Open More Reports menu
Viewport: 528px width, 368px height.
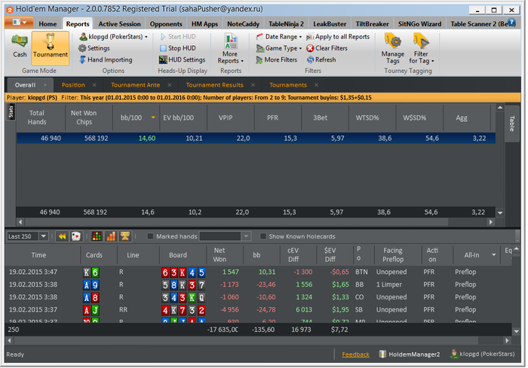(230, 49)
